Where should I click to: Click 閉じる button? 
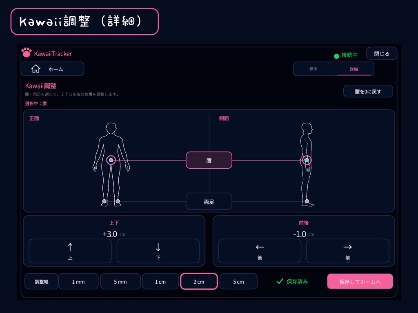tap(382, 54)
